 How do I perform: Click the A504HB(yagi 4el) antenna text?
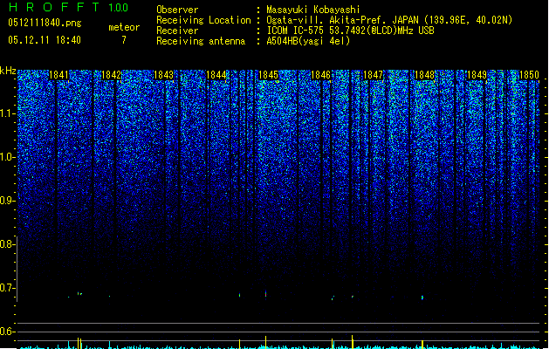pos(308,41)
